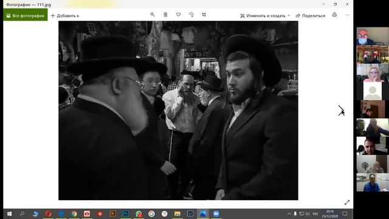Viewport: 389px width, 219px height.
Task: Open File Explorer from taskbar
Action: (x=177, y=214)
